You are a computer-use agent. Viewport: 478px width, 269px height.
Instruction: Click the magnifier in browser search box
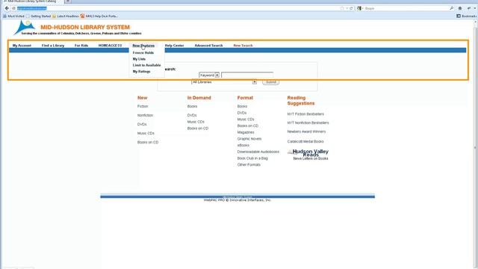(451, 8)
